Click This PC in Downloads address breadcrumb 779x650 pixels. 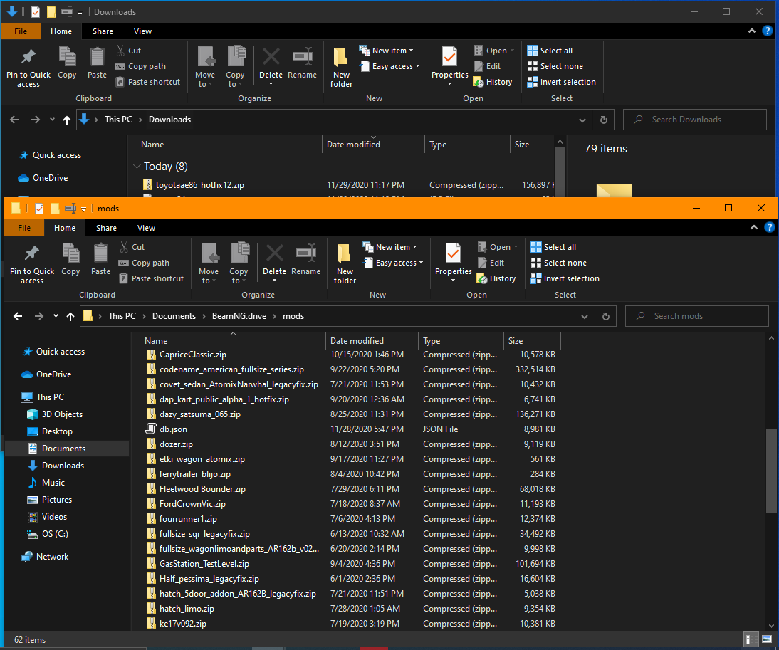[x=118, y=120]
